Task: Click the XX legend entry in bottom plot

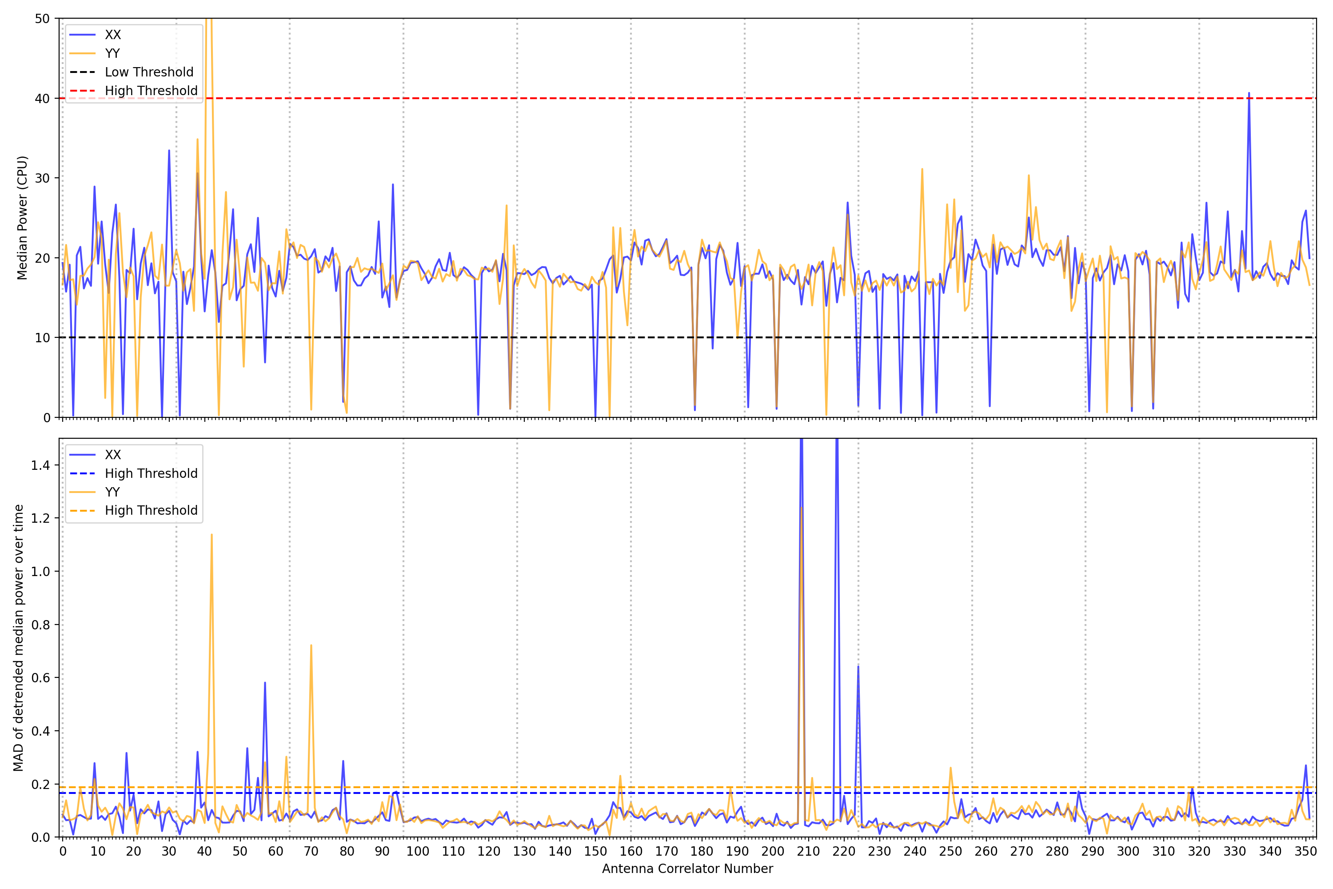Action: click(113, 455)
